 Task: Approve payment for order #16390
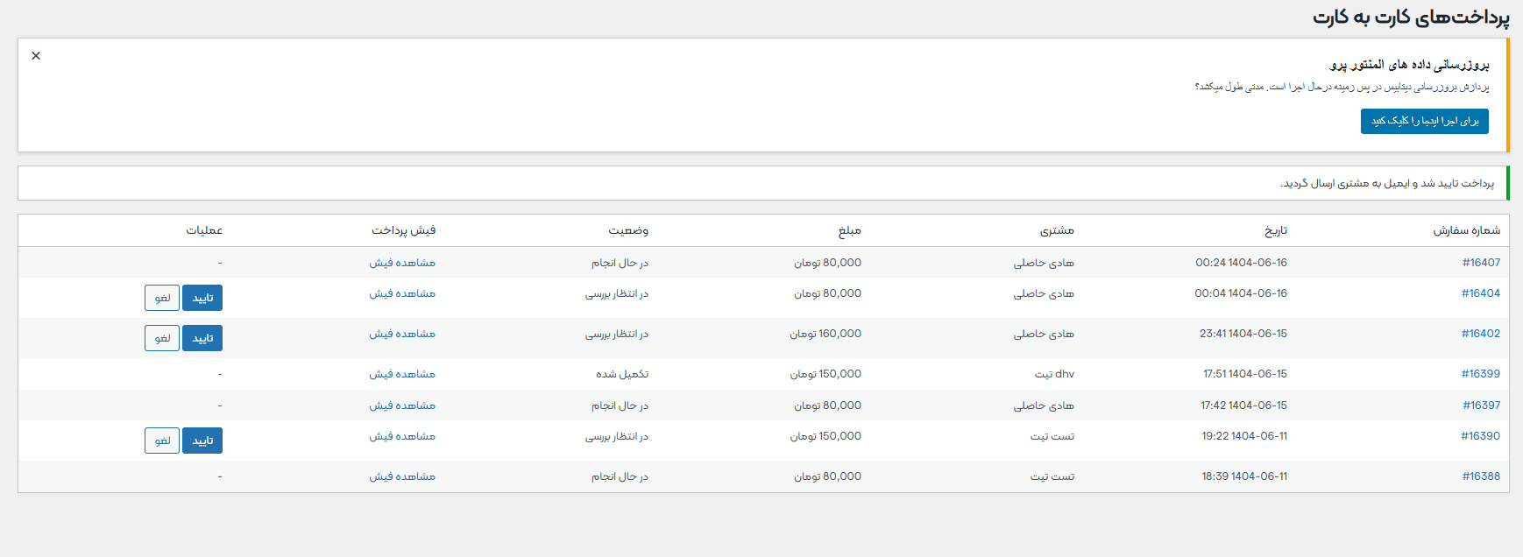[202, 441]
